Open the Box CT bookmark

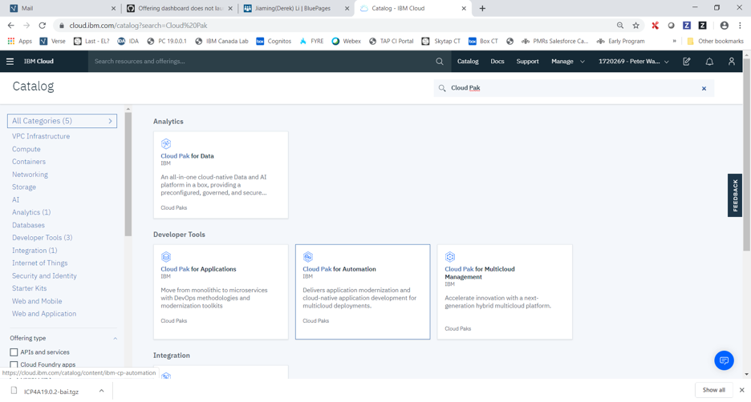[x=483, y=41]
